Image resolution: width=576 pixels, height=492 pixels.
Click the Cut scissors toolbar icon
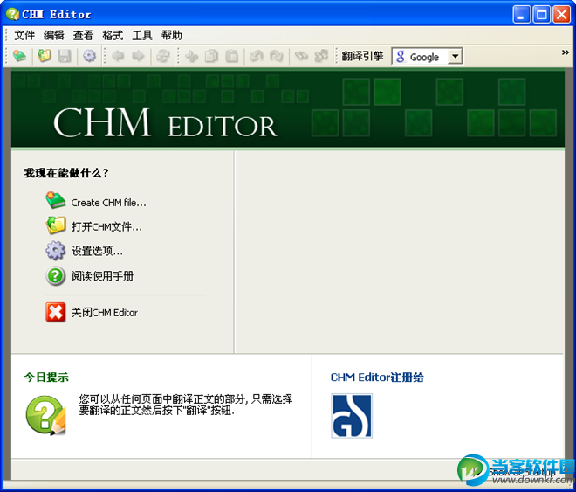191,56
